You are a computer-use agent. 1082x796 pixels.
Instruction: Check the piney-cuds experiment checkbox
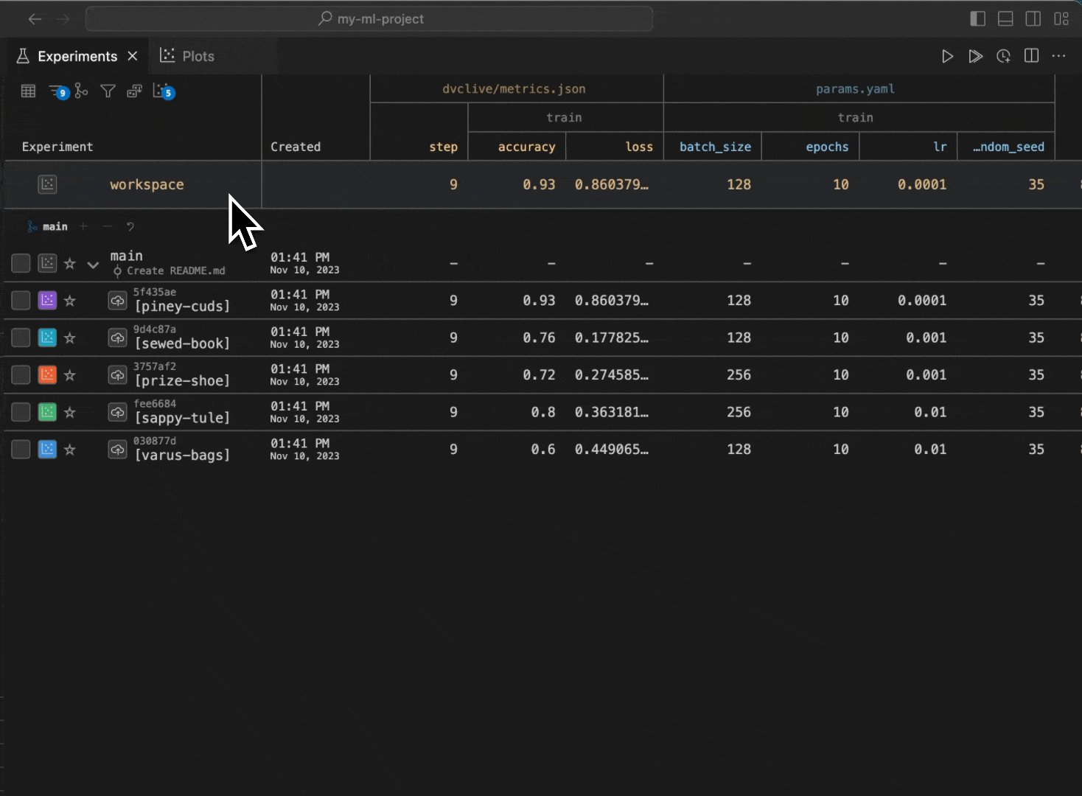pyautogui.click(x=21, y=300)
